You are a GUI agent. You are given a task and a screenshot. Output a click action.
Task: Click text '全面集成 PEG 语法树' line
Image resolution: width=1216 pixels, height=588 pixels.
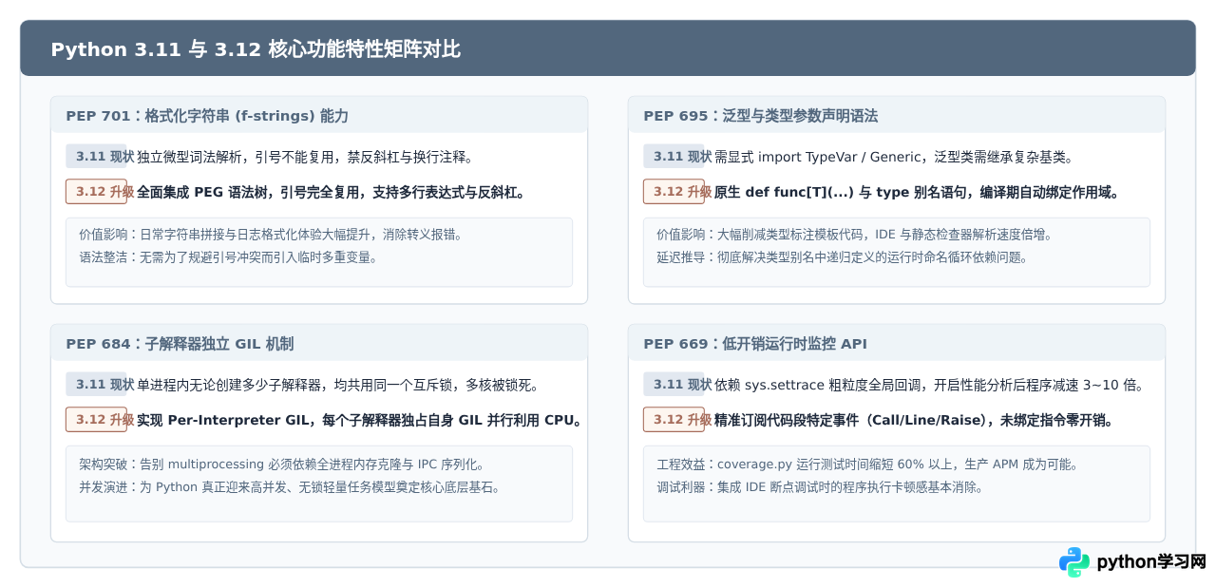click(332, 192)
